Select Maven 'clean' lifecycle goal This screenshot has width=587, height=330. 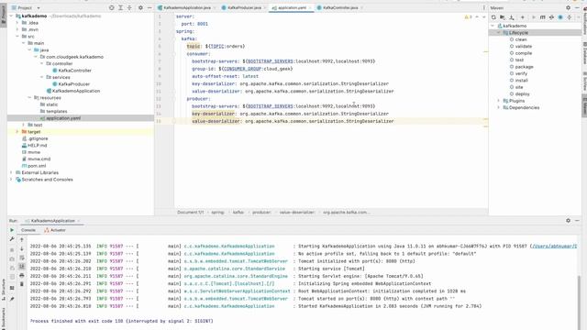click(x=521, y=39)
